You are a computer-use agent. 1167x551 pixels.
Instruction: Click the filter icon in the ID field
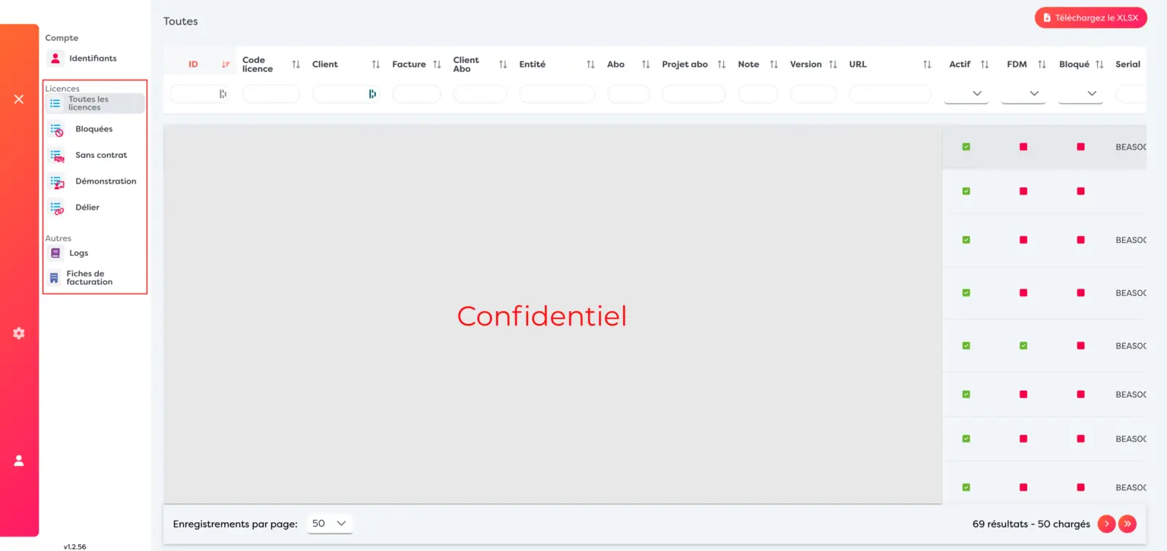coord(223,94)
